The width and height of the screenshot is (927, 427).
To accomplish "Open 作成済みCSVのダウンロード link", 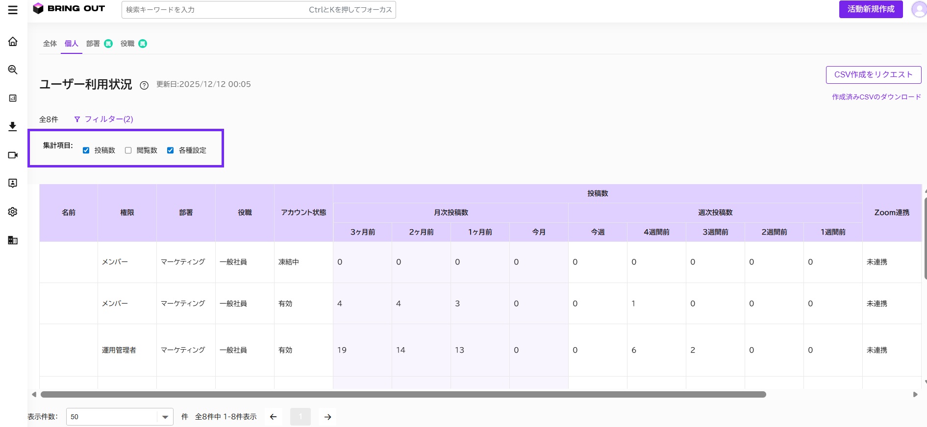I will (x=877, y=97).
